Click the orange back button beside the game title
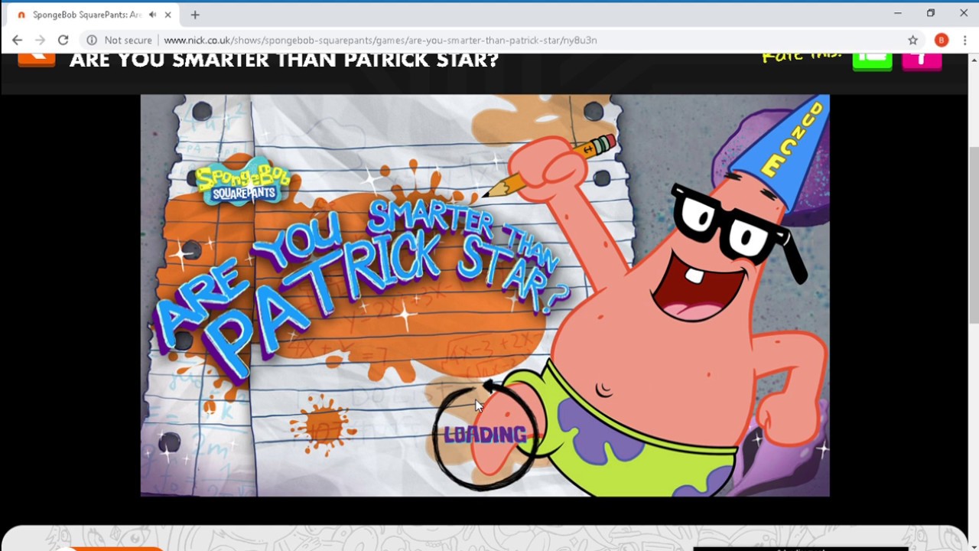979x551 pixels. point(37,60)
